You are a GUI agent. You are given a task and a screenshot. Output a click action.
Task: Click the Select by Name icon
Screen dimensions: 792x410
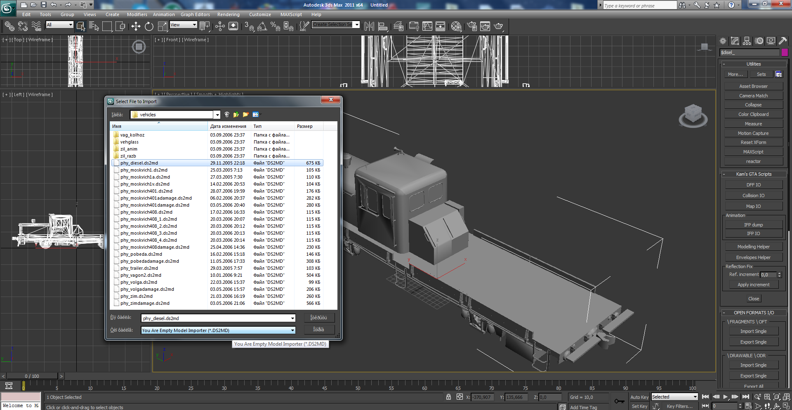pos(94,27)
